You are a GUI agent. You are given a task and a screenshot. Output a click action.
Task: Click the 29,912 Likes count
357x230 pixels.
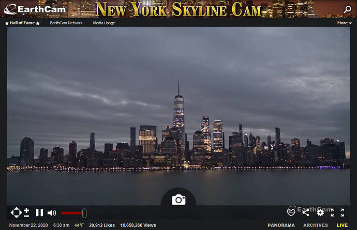click(x=102, y=225)
